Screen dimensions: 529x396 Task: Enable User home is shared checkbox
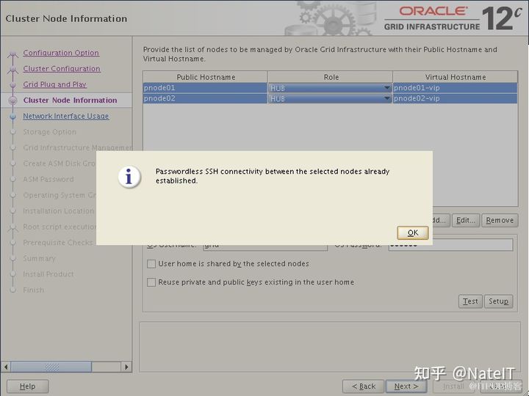tap(151, 264)
